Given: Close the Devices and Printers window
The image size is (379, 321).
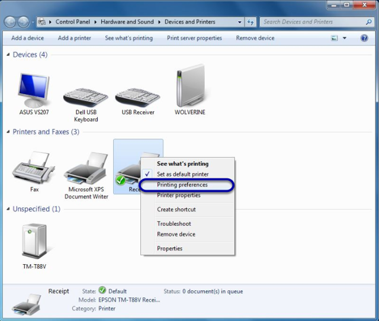Looking at the screenshot, I should (x=365, y=5).
